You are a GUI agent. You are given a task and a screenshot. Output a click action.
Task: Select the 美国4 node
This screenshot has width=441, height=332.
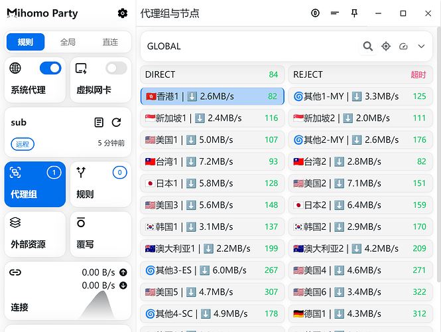click(361, 270)
